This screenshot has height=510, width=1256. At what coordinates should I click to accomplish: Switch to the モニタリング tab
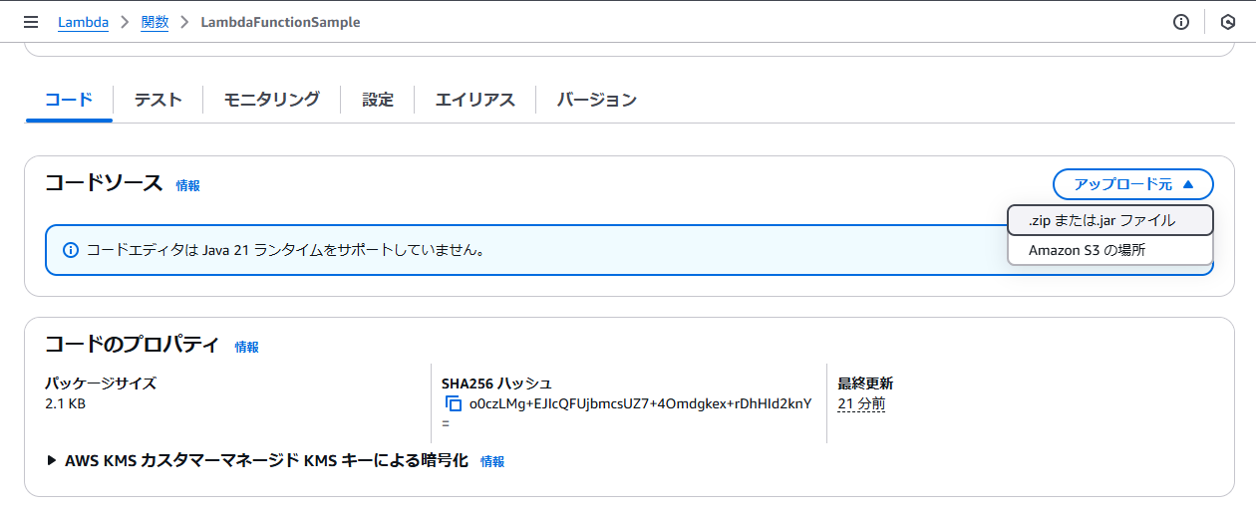[271, 100]
